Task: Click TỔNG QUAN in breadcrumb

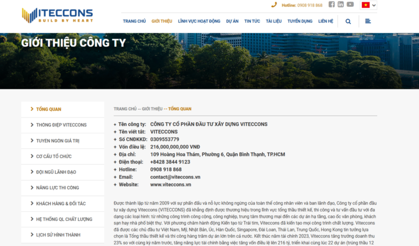Action: 180,109
